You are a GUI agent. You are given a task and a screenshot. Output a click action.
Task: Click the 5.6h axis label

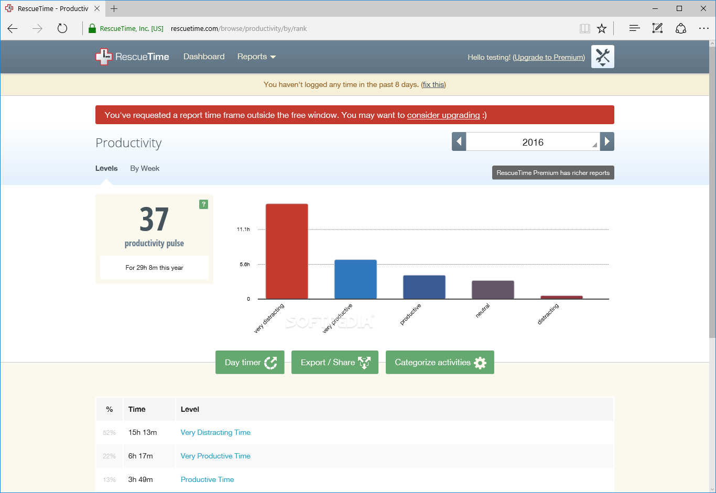point(245,265)
